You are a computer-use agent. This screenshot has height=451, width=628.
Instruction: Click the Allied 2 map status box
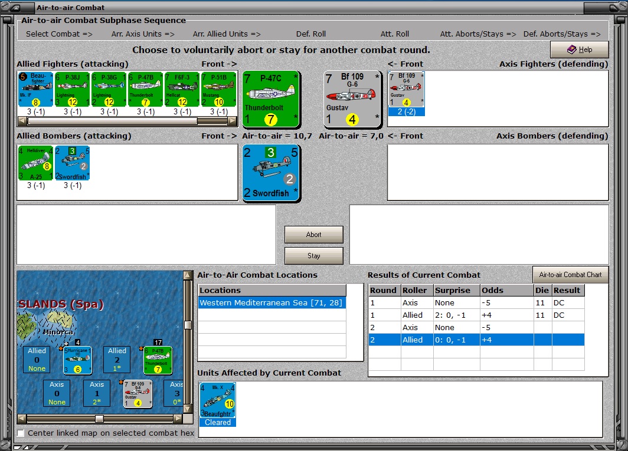pyautogui.click(x=116, y=360)
